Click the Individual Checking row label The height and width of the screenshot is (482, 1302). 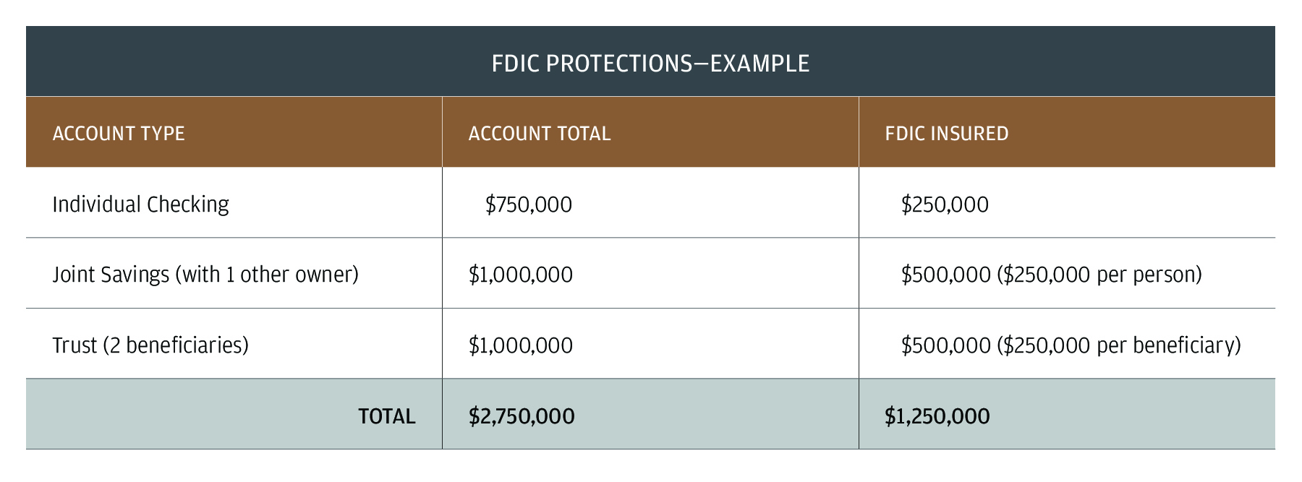pyautogui.click(x=140, y=205)
